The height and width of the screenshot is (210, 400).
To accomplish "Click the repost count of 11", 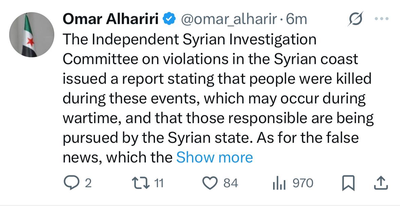I will pyautogui.click(x=159, y=184).
